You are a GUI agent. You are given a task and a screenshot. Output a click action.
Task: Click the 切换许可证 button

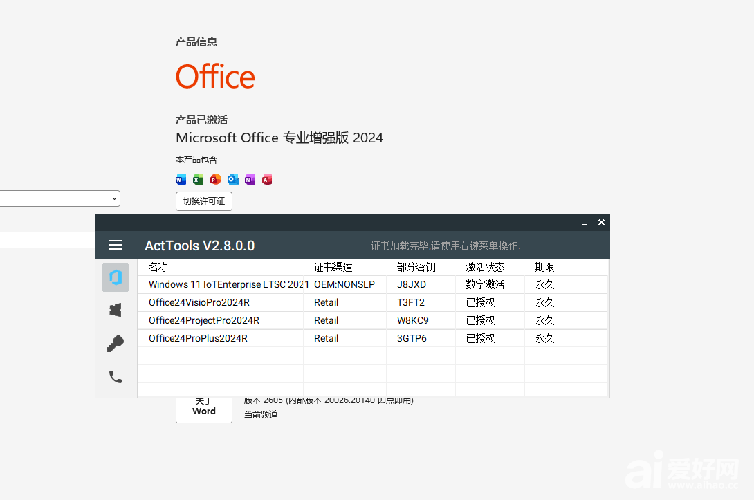(204, 201)
